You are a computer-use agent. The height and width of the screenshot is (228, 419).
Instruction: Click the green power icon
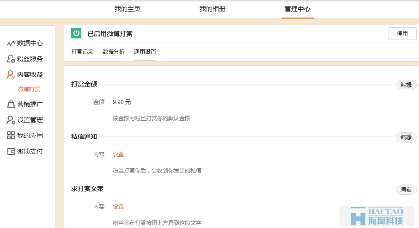coord(76,33)
